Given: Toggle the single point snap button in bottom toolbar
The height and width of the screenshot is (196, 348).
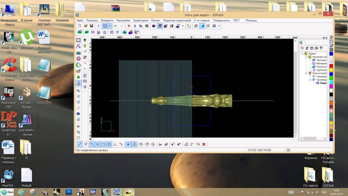Looking at the screenshot, I should (x=128, y=144).
